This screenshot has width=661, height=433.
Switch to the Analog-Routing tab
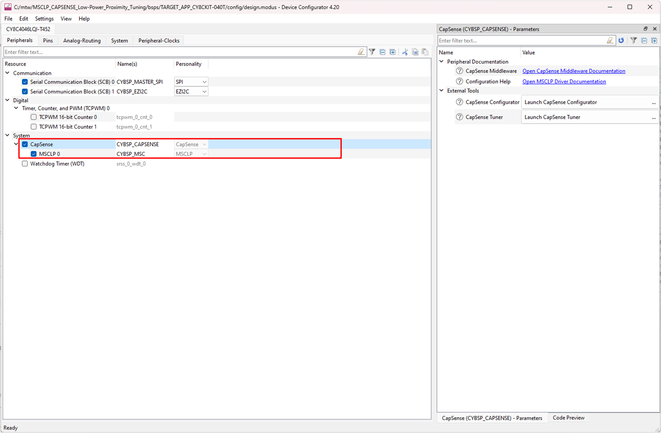82,40
